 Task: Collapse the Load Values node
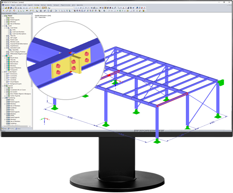pyautogui.click(x=5, y=28)
